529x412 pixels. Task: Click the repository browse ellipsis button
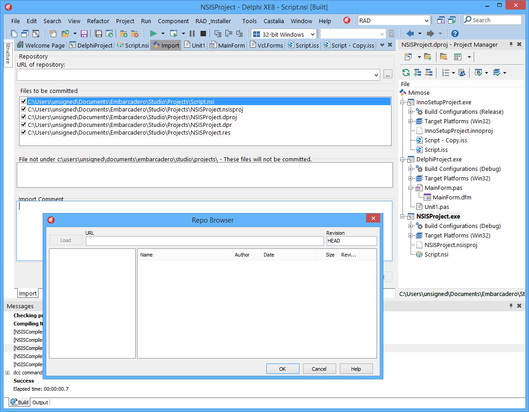(387, 75)
